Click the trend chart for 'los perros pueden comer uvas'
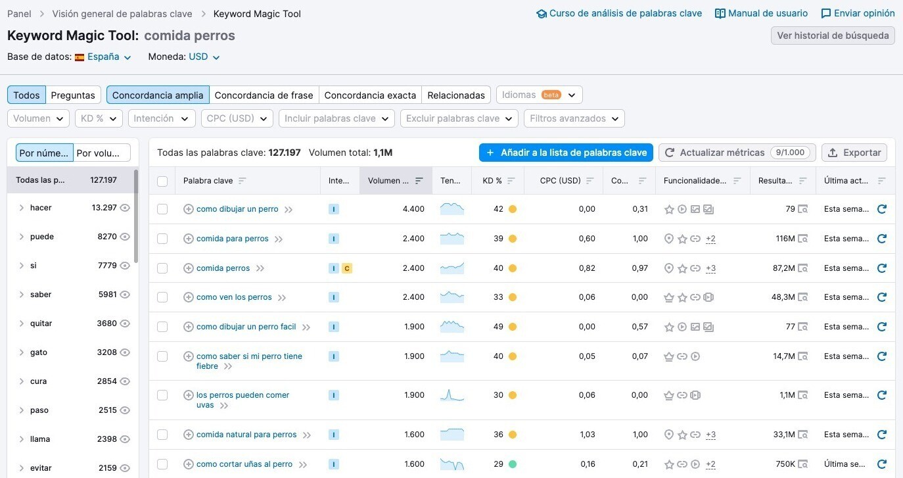 click(451, 395)
